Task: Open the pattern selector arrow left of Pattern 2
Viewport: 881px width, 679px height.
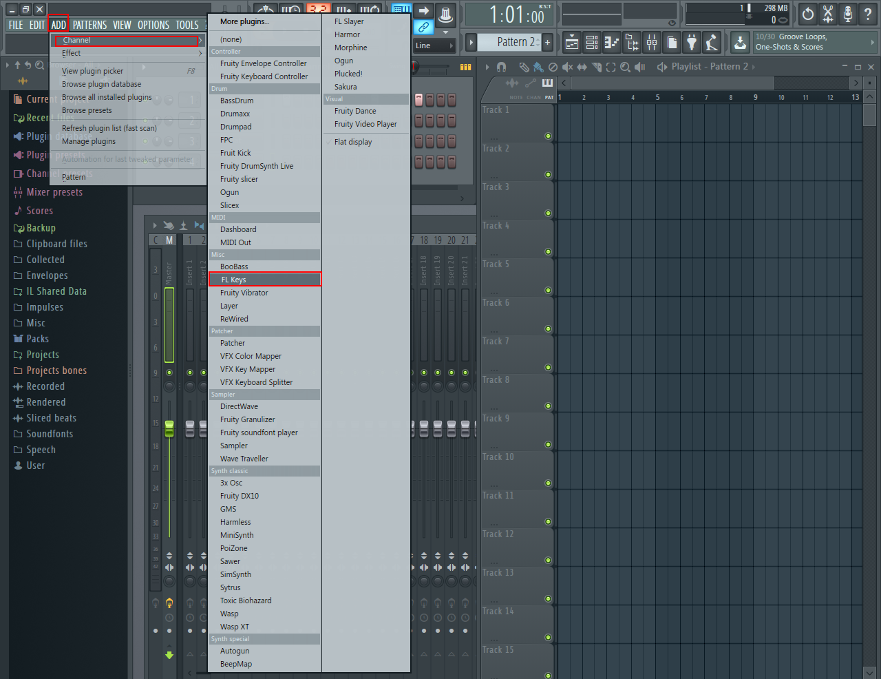Action: point(471,42)
